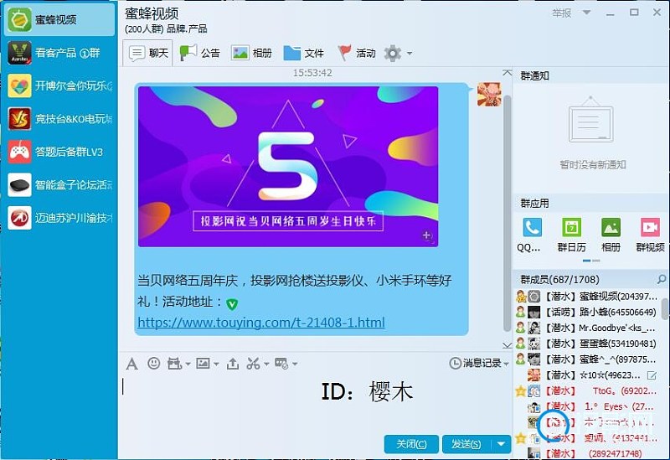
Task: Click the 关闭(C) button
Action: (411, 444)
